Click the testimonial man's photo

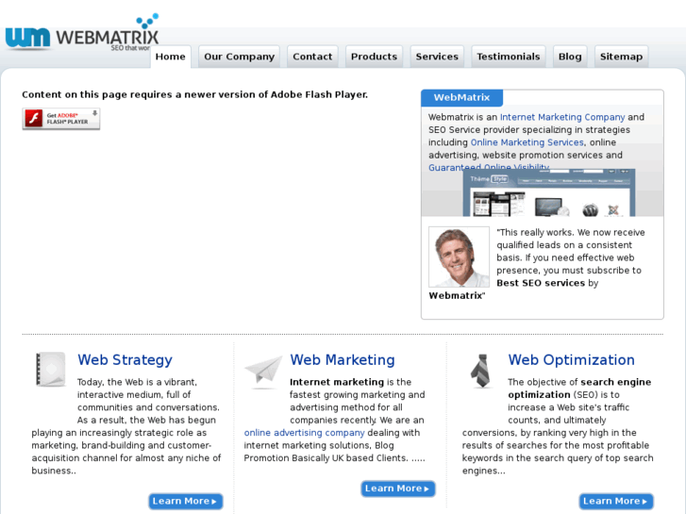pyautogui.click(x=459, y=257)
